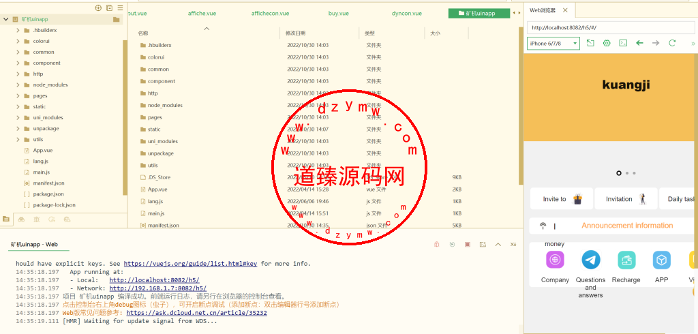The width and height of the screenshot is (698, 334).
Task: Tap Announcement information in preview
Action: [627, 226]
